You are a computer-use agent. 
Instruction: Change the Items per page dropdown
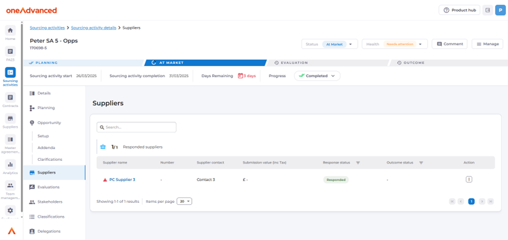pyautogui.click(x=184, y=201)
